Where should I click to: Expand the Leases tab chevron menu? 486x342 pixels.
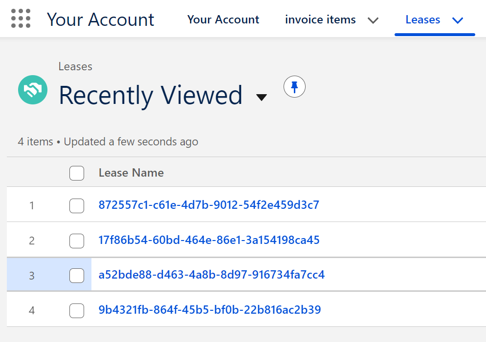458,20
